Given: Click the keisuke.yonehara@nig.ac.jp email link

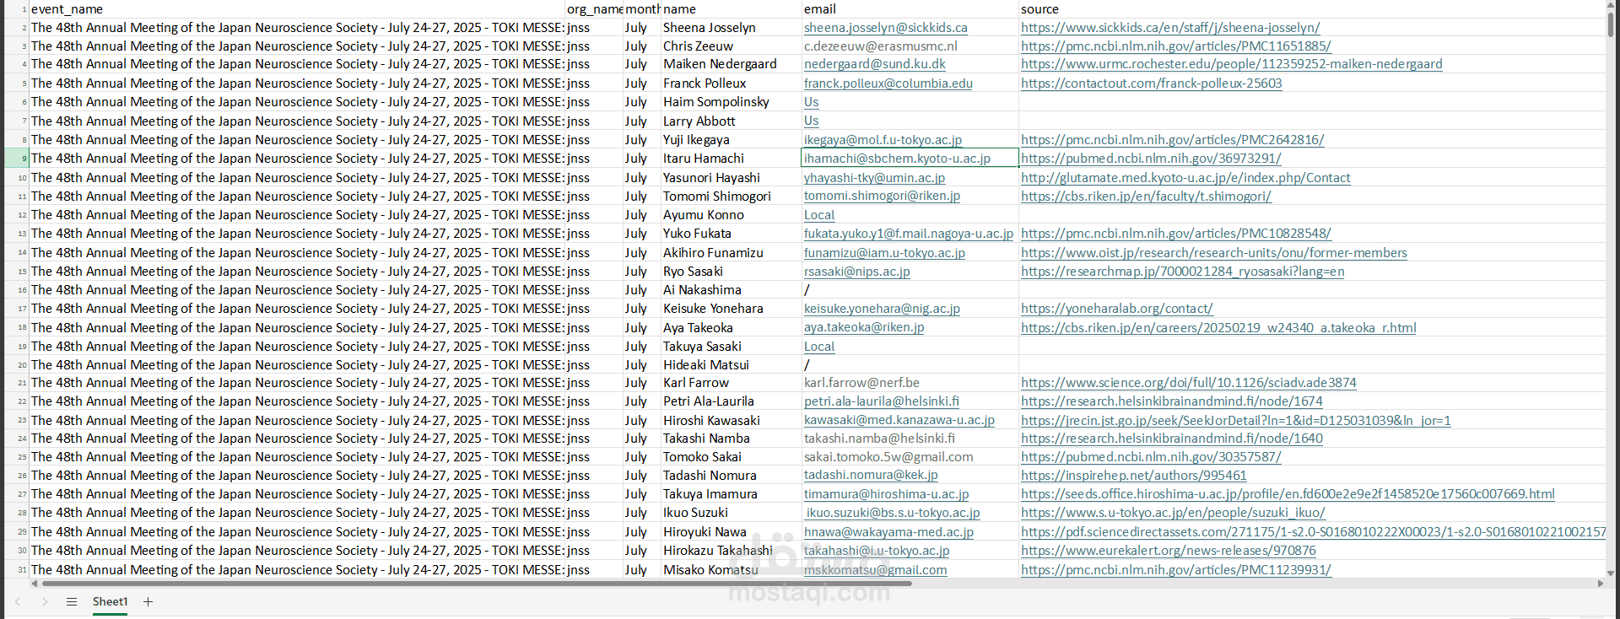Looking at the screenshot, I should 882,309.
